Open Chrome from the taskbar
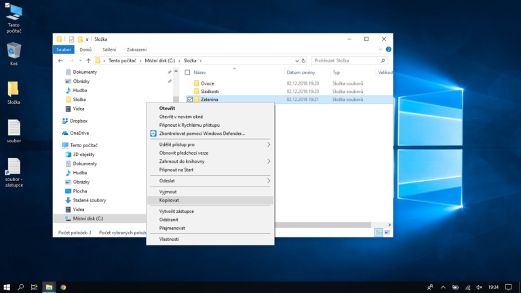The width and height of the screenshot is (521, 293). pos(63,287)
